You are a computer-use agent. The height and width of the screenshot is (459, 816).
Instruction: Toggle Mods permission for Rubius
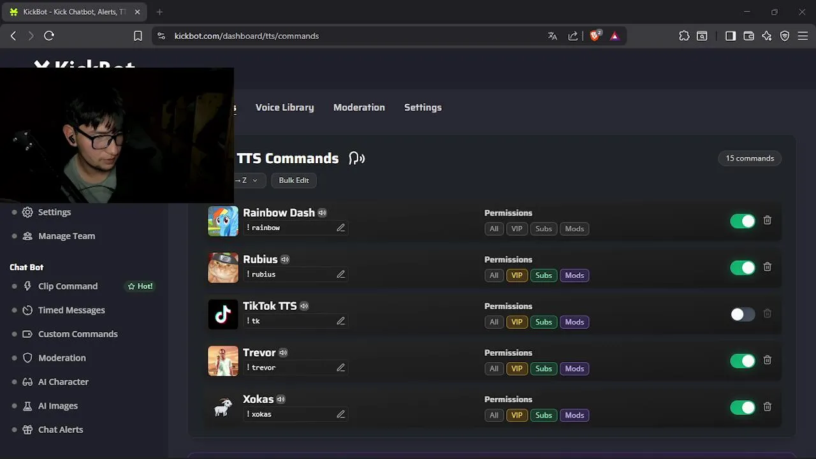coord(574,275)
